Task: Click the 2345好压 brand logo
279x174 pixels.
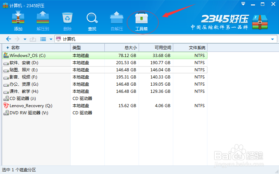Action: (229, 22)
